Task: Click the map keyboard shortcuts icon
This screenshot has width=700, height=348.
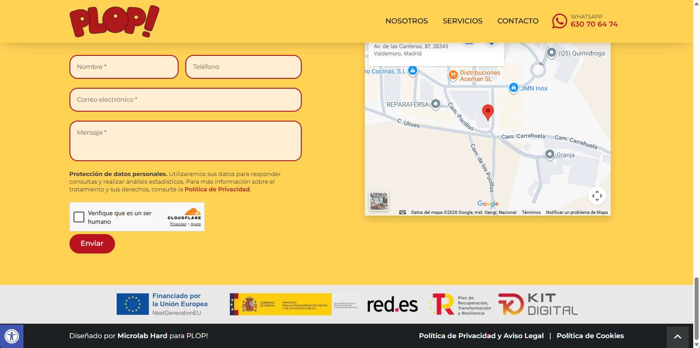Action: pos(402,212)
